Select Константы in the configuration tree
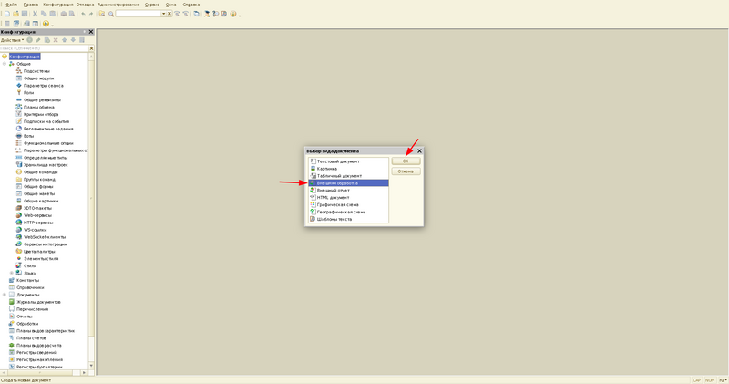 [x=27, y=280]
